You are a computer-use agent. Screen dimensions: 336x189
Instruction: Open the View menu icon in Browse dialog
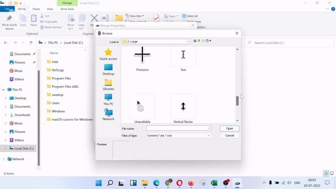coord(208,41)
